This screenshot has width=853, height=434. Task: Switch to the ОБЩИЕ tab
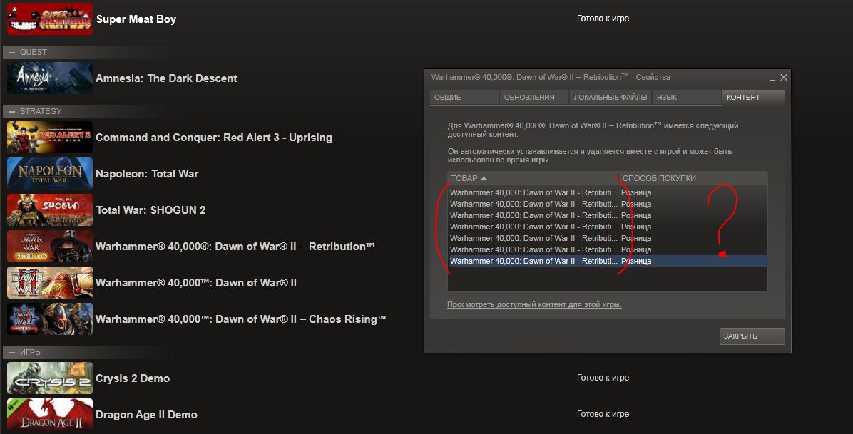[464, 98]
